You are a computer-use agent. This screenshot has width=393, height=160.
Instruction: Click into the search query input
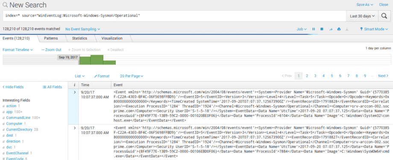[x=174, y=16]
